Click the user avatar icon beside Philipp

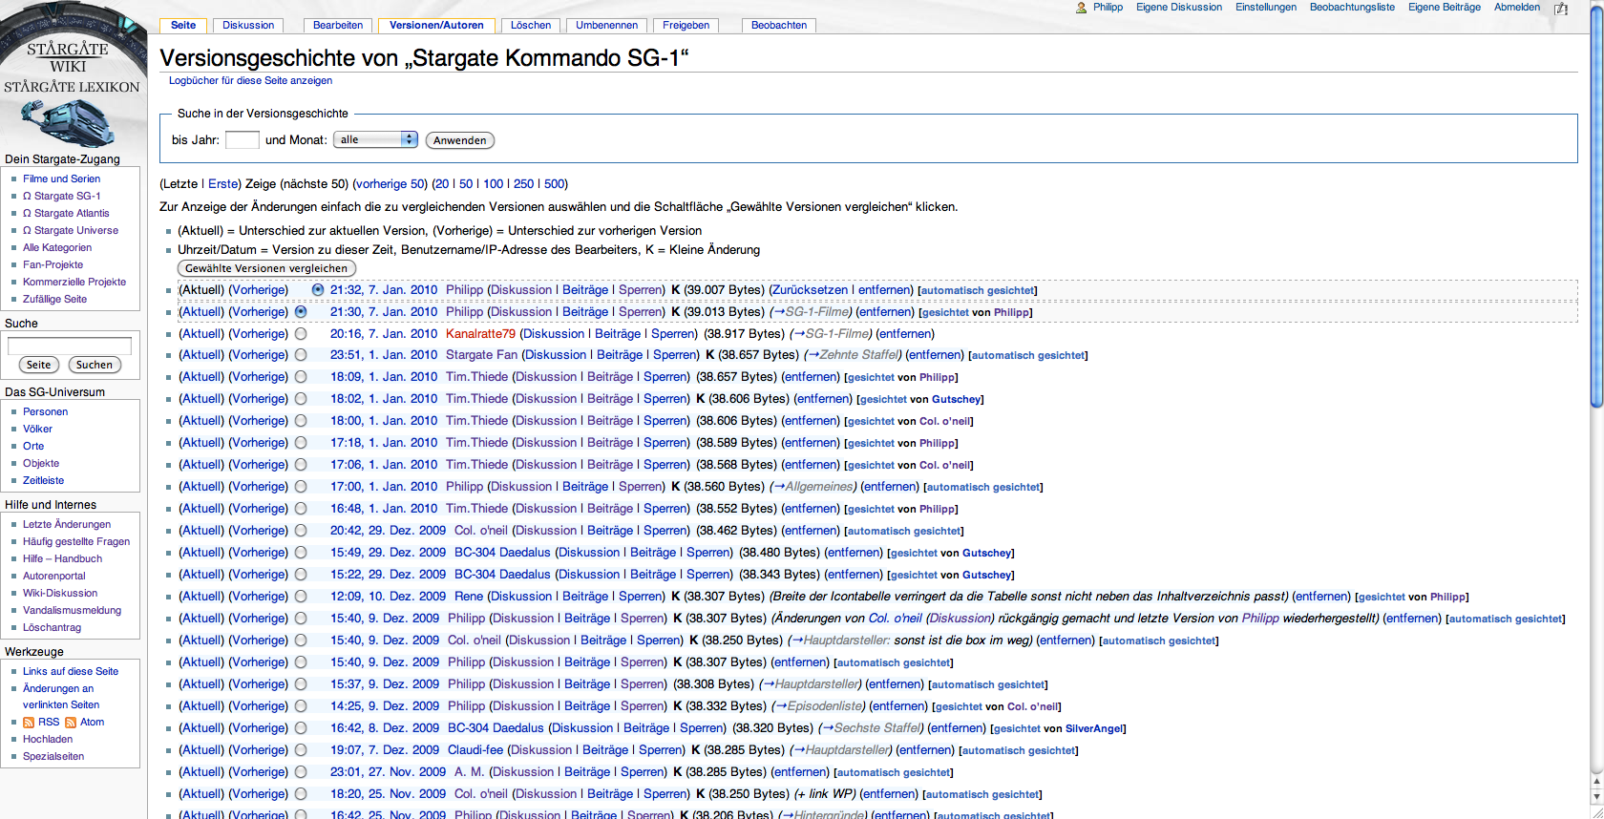[x=1081, y=8]
